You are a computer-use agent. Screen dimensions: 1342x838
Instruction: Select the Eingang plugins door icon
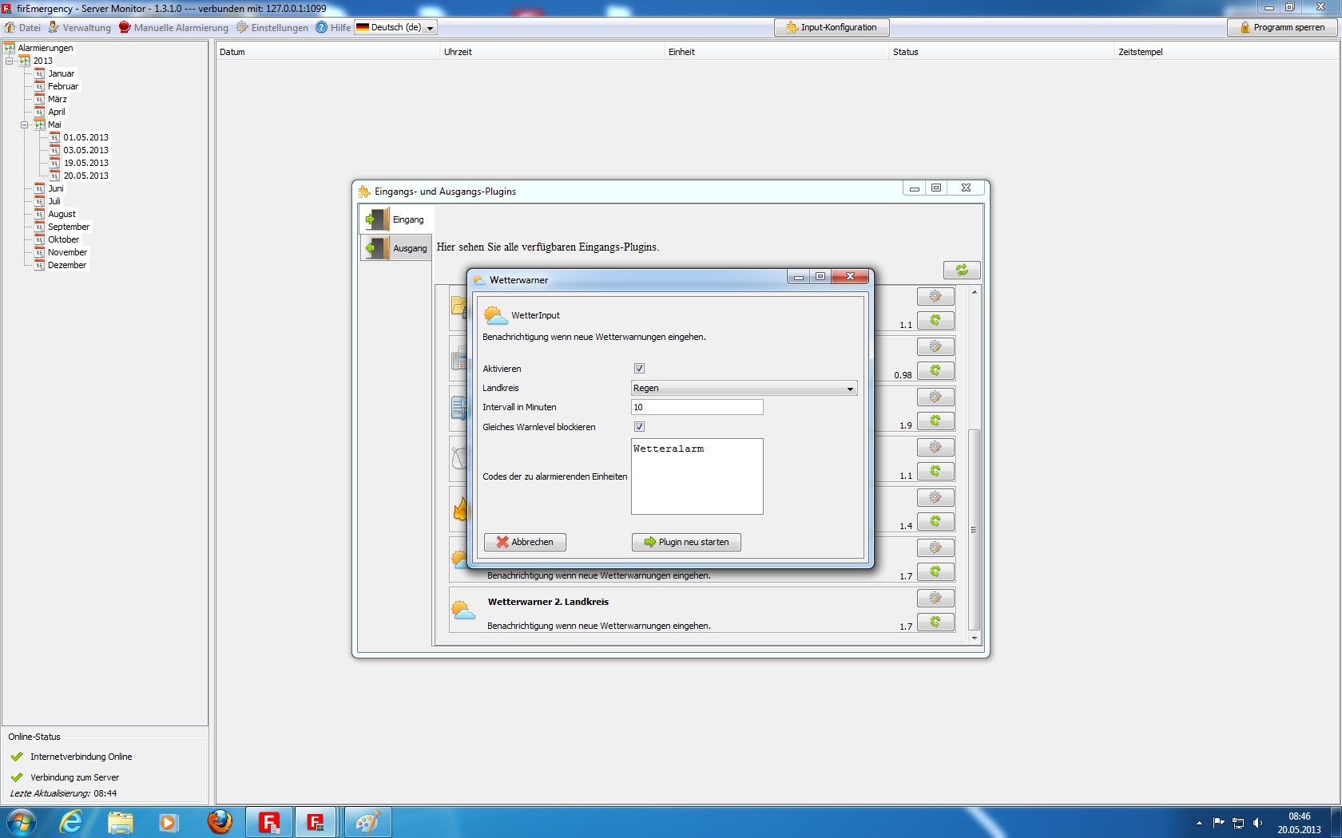click(376, 219)
